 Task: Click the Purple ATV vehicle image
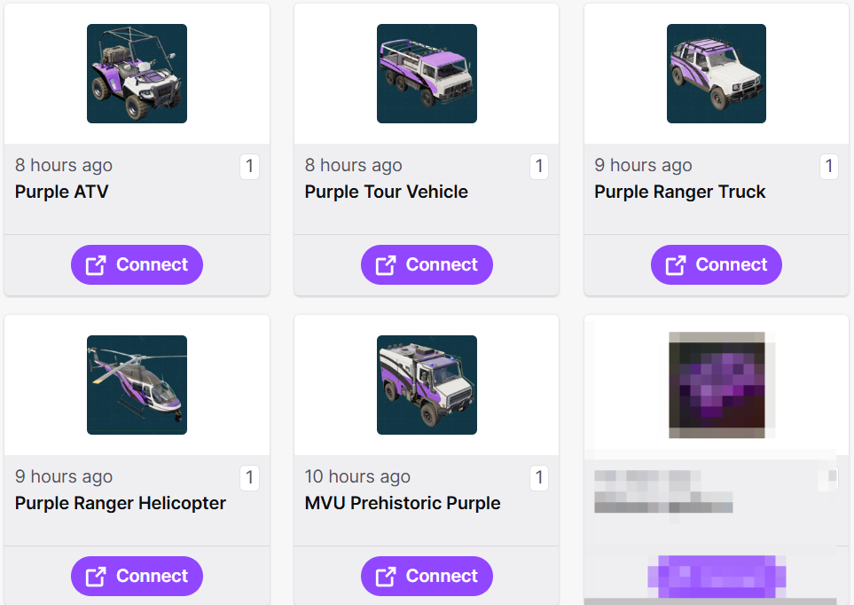pos(137,74)
